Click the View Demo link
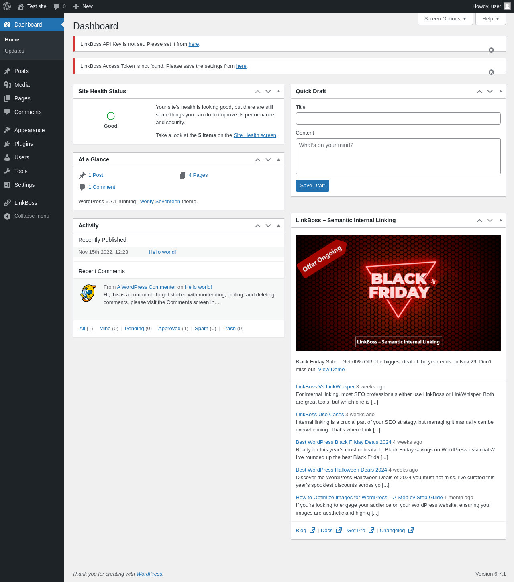The width and height of the screenshot is (514, 582). coord(331,370)
